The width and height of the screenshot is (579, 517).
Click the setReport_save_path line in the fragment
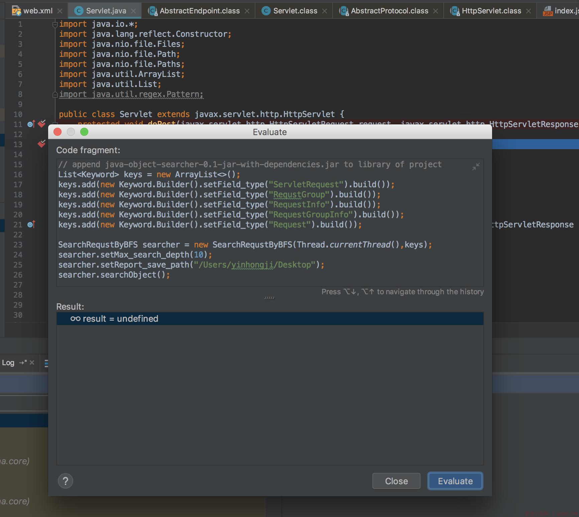(191, 265)
